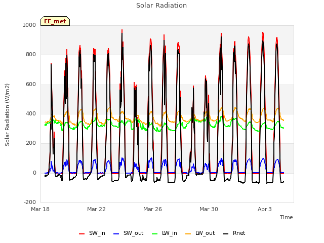Viewport: 324px width, 243px height.
Task: Click the 800 y-axis tick label
Action: click(31, 54)
